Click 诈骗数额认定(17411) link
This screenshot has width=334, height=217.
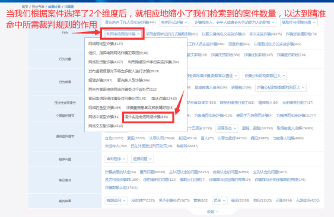point(121,188)
